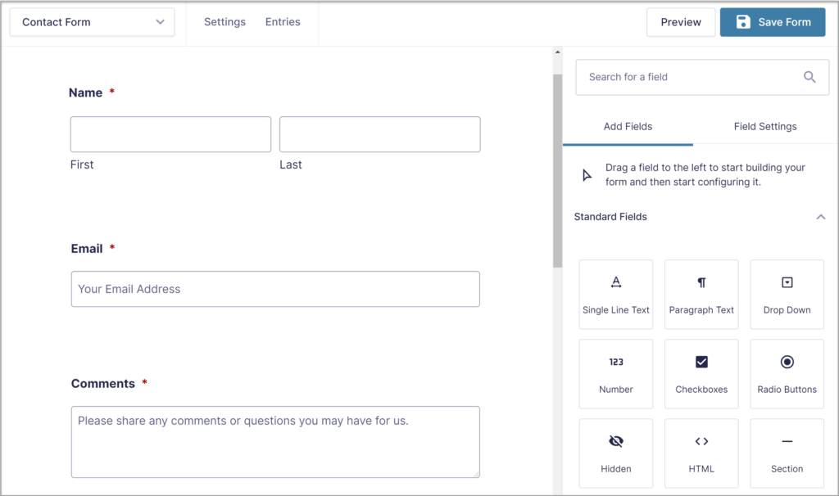Open the Add Fields tab
This screenshot has height=496, width=839.
628,126
